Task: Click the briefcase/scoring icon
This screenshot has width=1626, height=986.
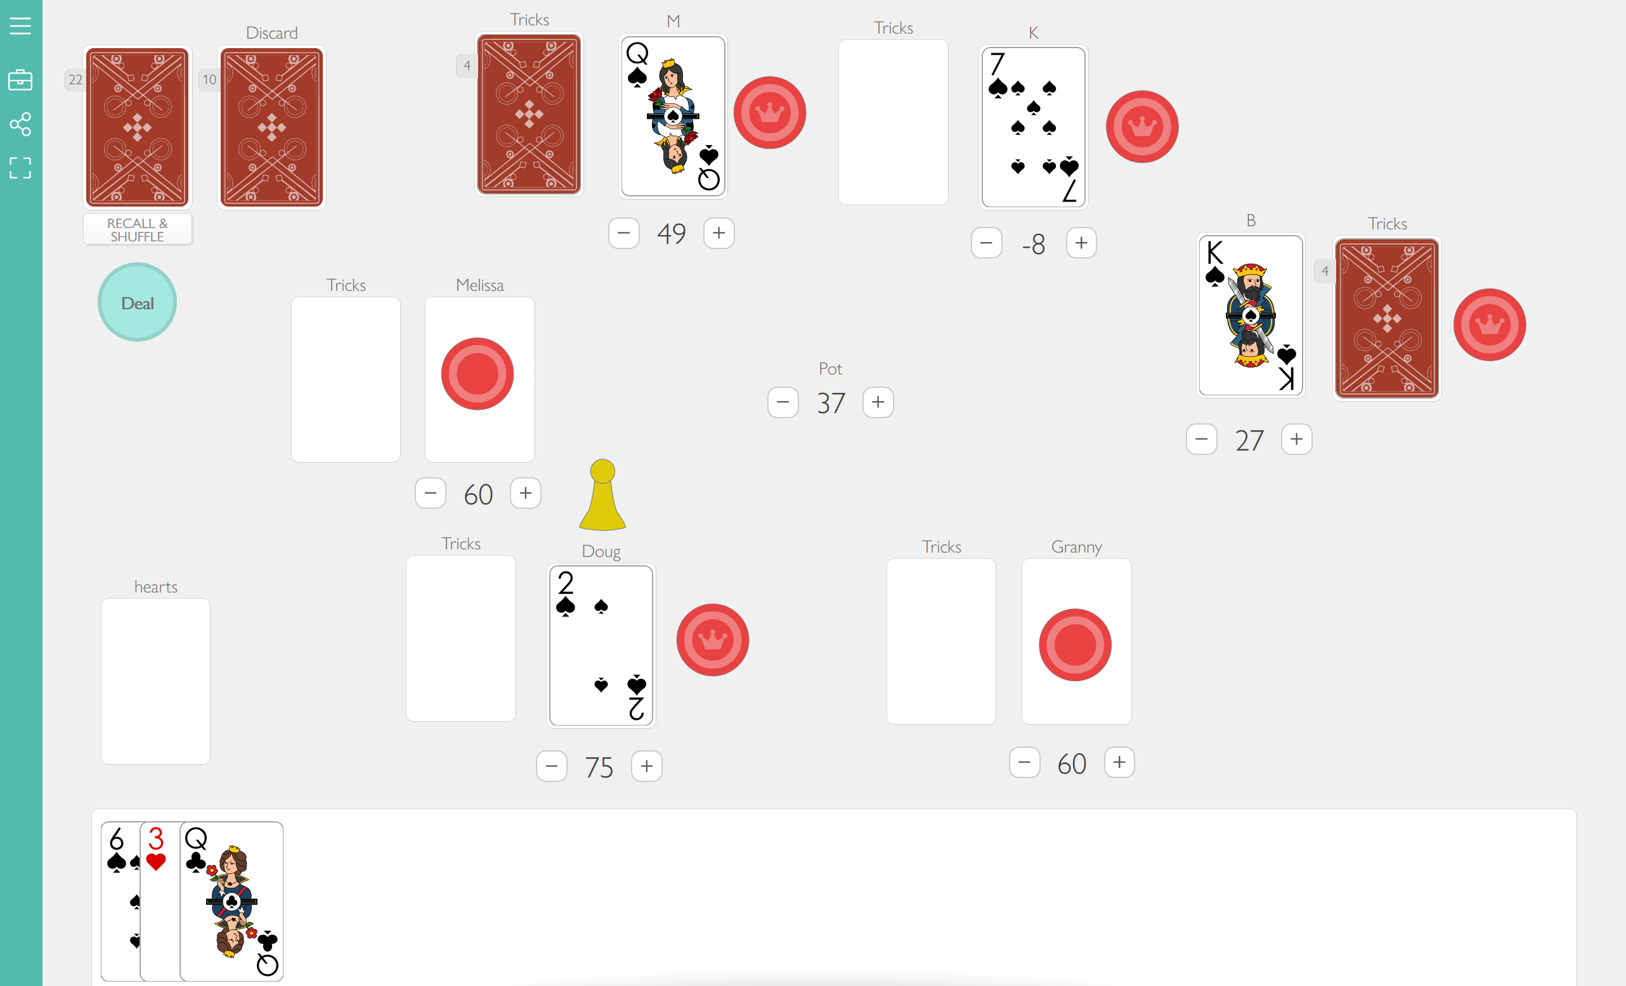Action: point(20,79)
